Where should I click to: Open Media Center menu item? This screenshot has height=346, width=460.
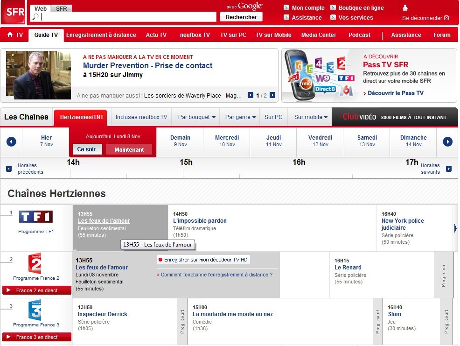[319, 35]
